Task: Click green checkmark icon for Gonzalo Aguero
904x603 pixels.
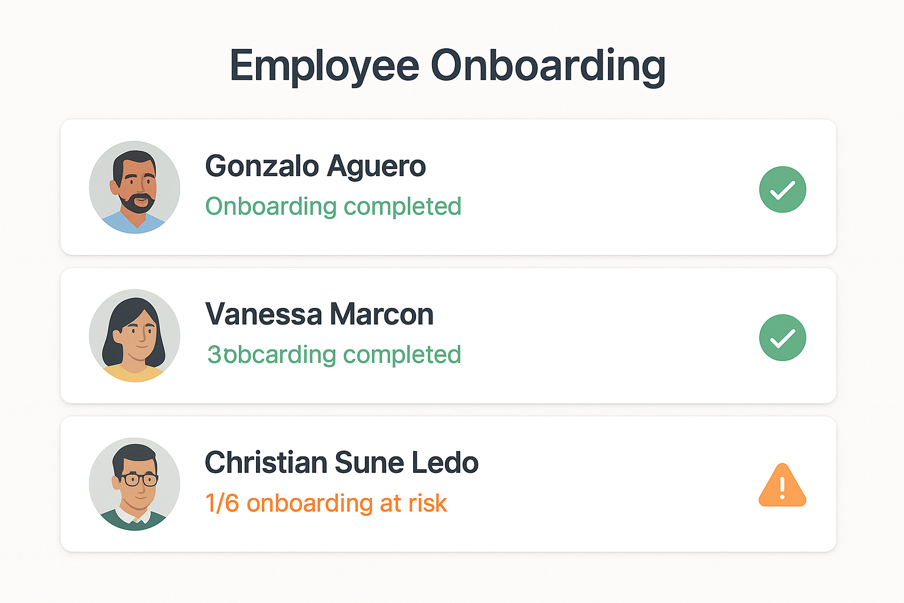Action: tap(782, 190)
